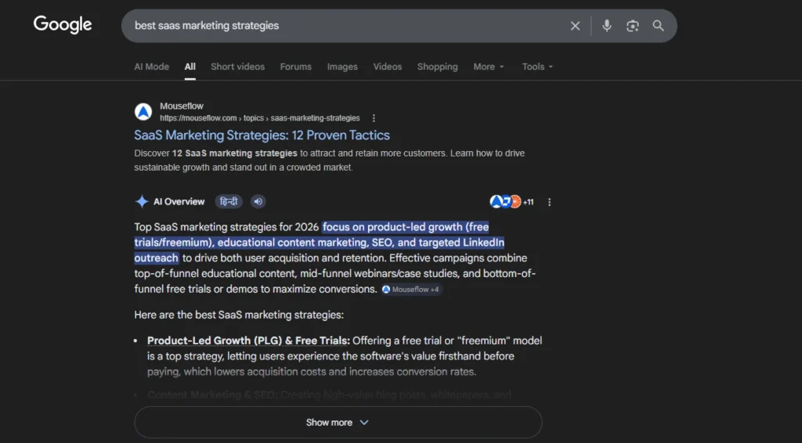Select the All tab
This screenshot has width=802, height=443.
click(190, 67)
